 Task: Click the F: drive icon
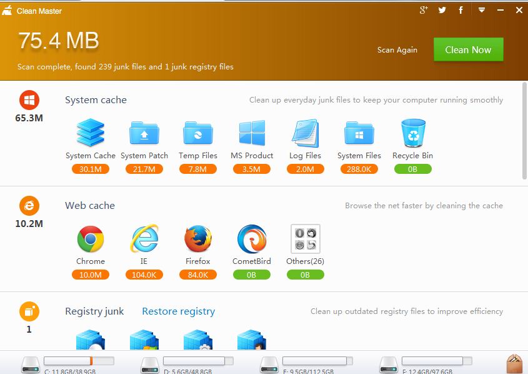coord(389,365)
